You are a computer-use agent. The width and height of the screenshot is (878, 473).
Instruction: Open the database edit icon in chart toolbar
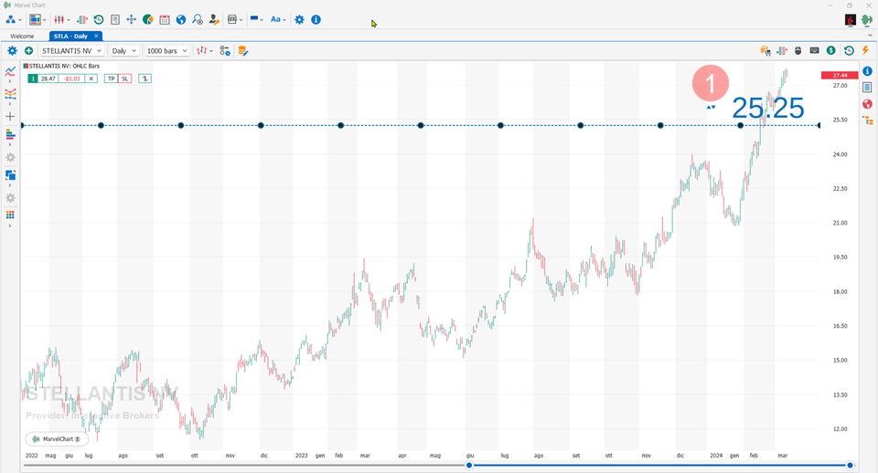pos(243,51)
